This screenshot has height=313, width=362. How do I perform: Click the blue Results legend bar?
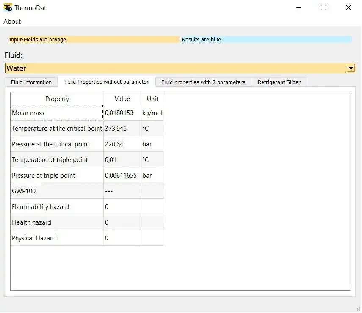(266, 39)
